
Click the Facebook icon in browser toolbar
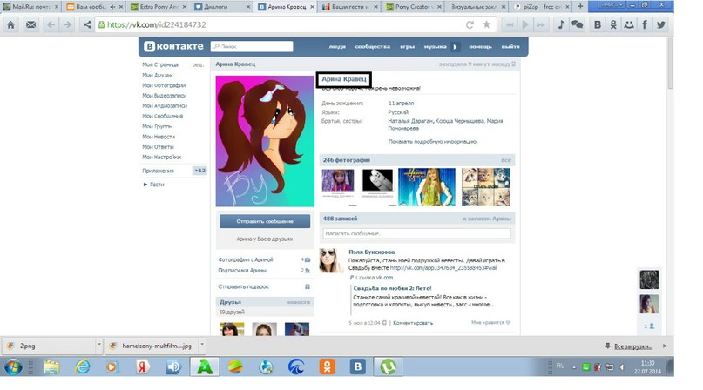pyautogui.click(x=645, y=25)
